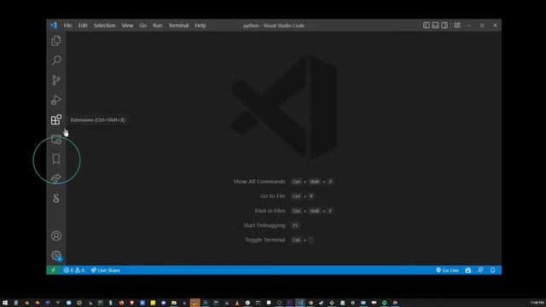Open the Spotify icon in the taskbar
This screenshot has width=546, height=307.
tap(385, 303)
